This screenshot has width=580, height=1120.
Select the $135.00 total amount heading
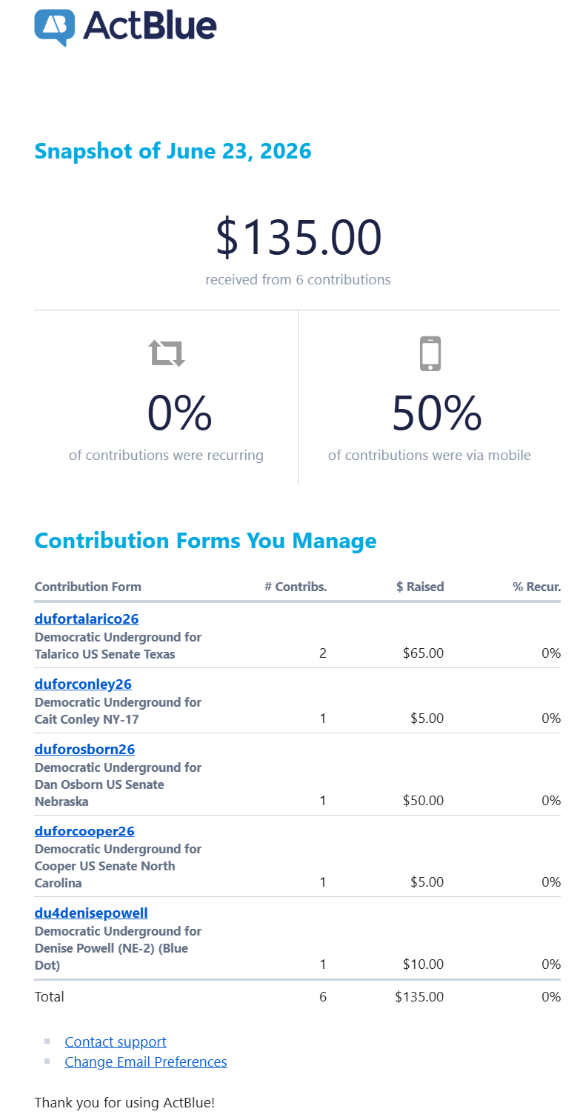[x=299, y=237]
